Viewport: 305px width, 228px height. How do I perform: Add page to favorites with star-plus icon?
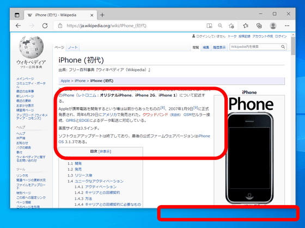[231, 26]
